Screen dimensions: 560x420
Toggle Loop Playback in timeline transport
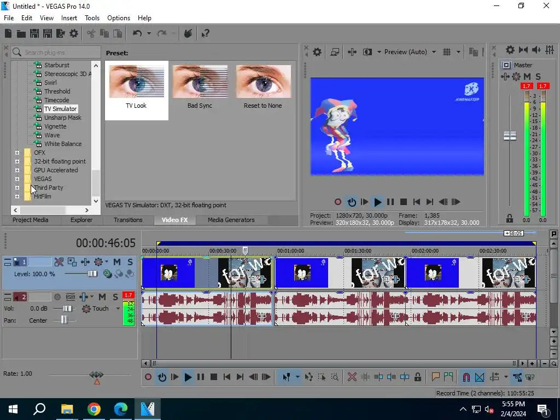[162, 377]
